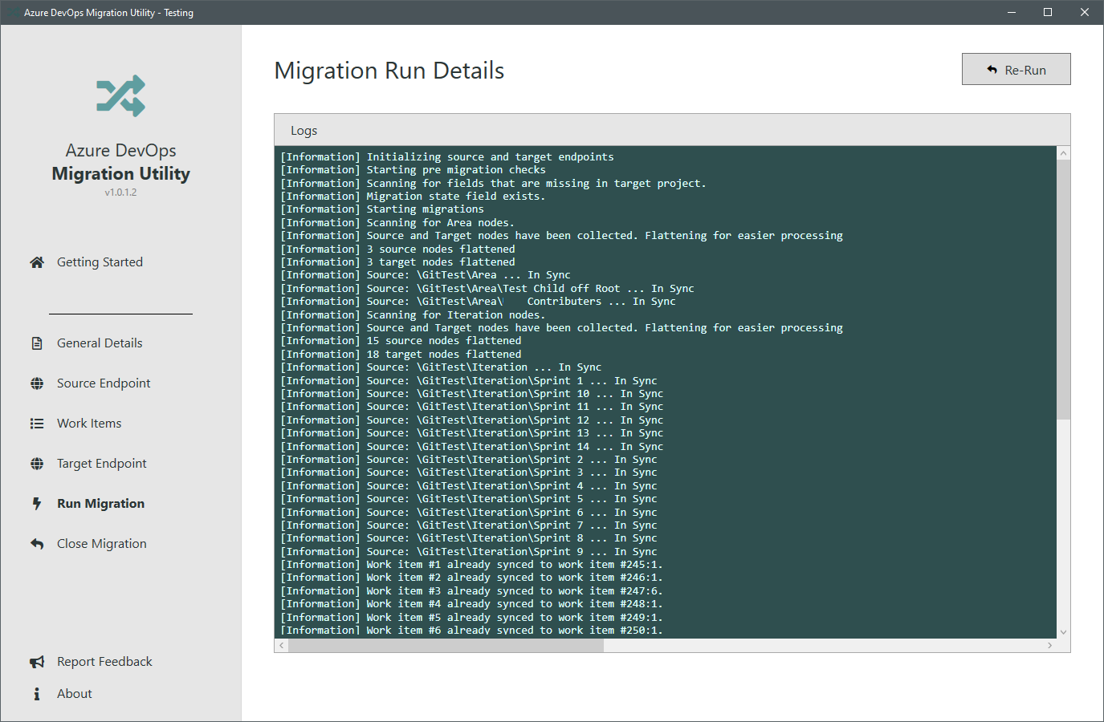1104x722 pixels.
Task: Click log line '3 target nodes flattened'
Action: coord(397,262)
